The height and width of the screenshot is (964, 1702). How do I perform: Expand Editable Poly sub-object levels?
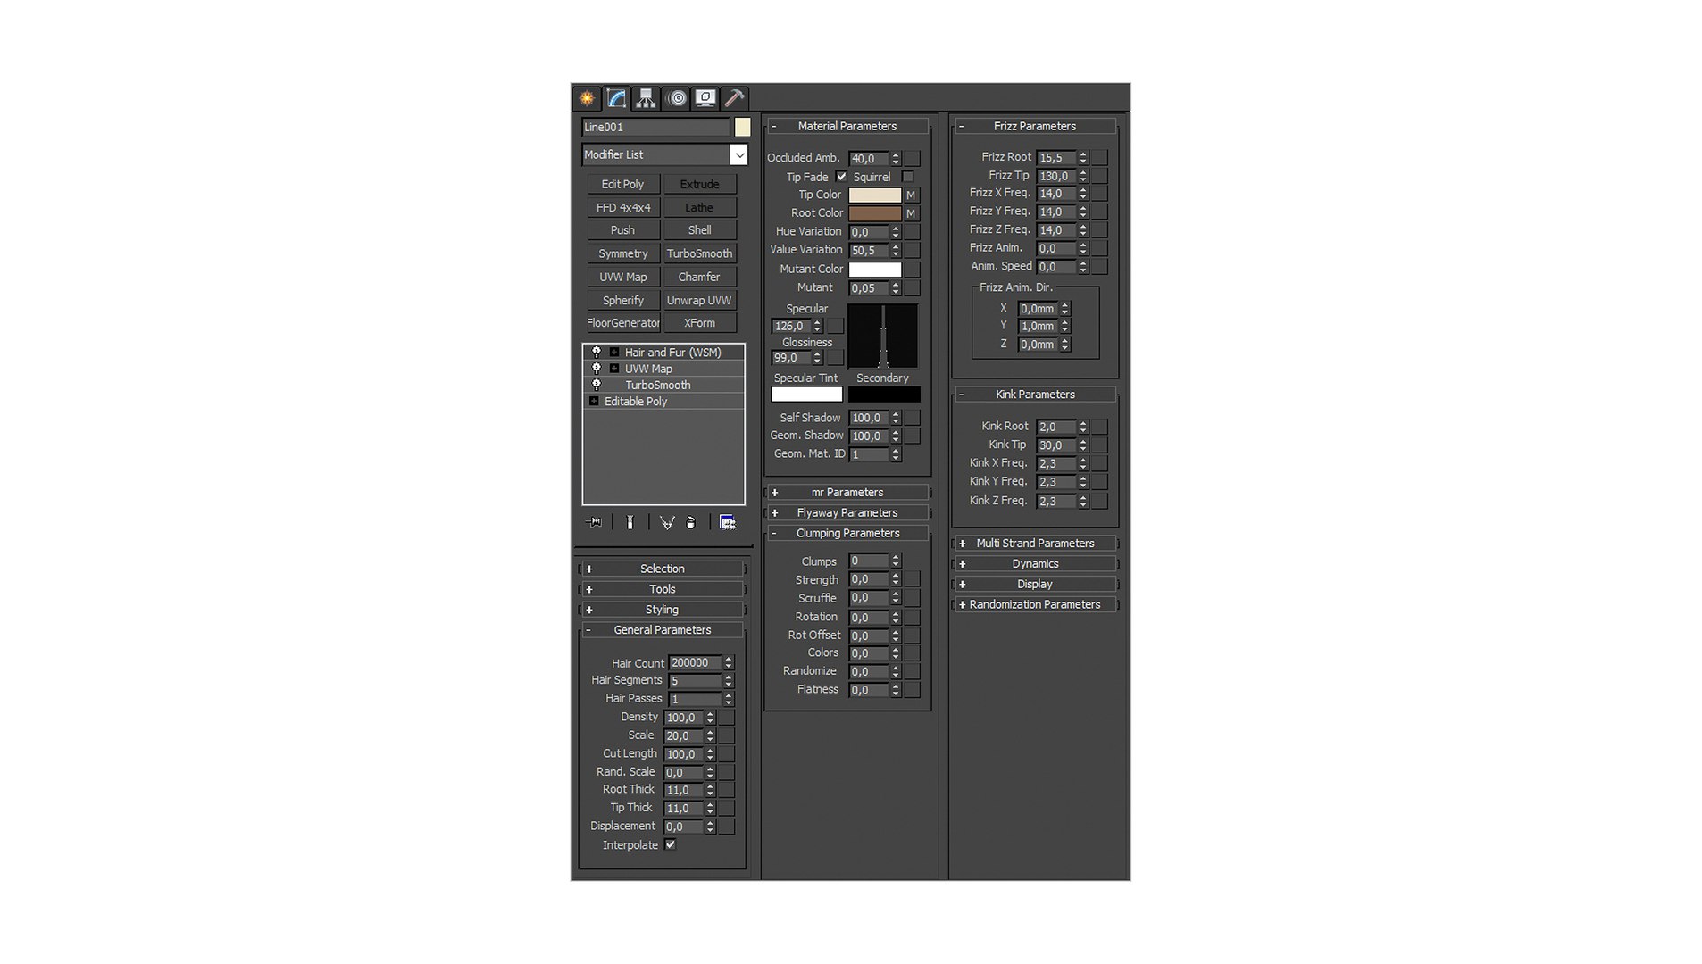[594, 402]
